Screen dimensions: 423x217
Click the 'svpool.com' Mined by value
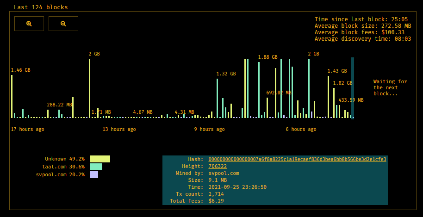(x=224, y=174)
